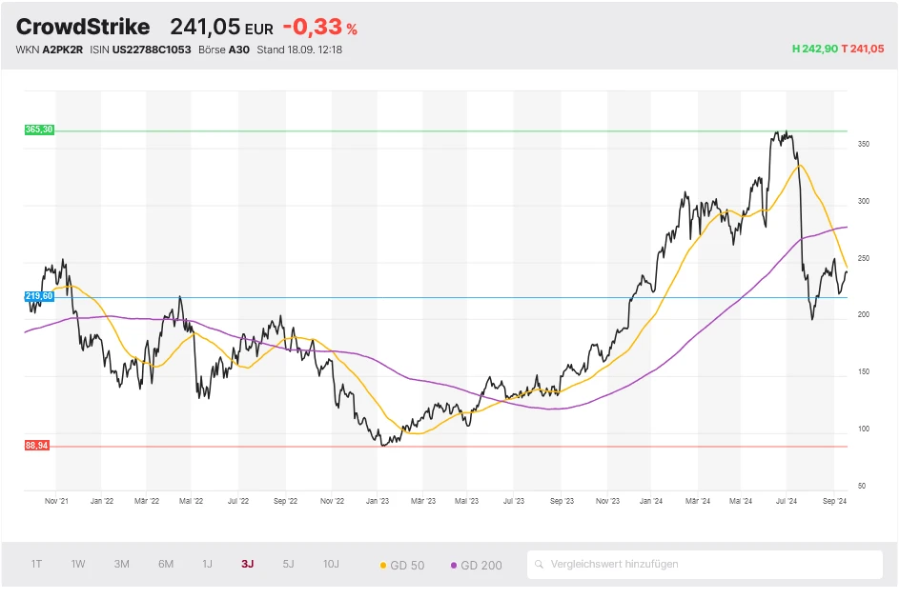Image resolution: width=900 pixels, height=599 pixels.
Task: Switch to the 1J yearly view
Action: pyautogui.click(x=207, y=564)
